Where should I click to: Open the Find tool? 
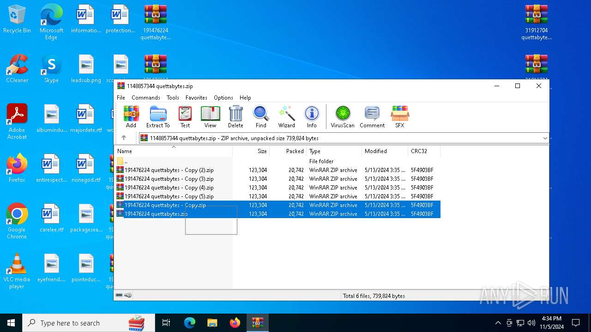click(x=261, y=117)
